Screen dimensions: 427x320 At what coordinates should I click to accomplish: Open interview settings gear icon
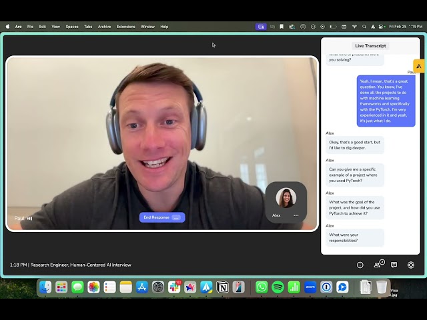[411, 265]
